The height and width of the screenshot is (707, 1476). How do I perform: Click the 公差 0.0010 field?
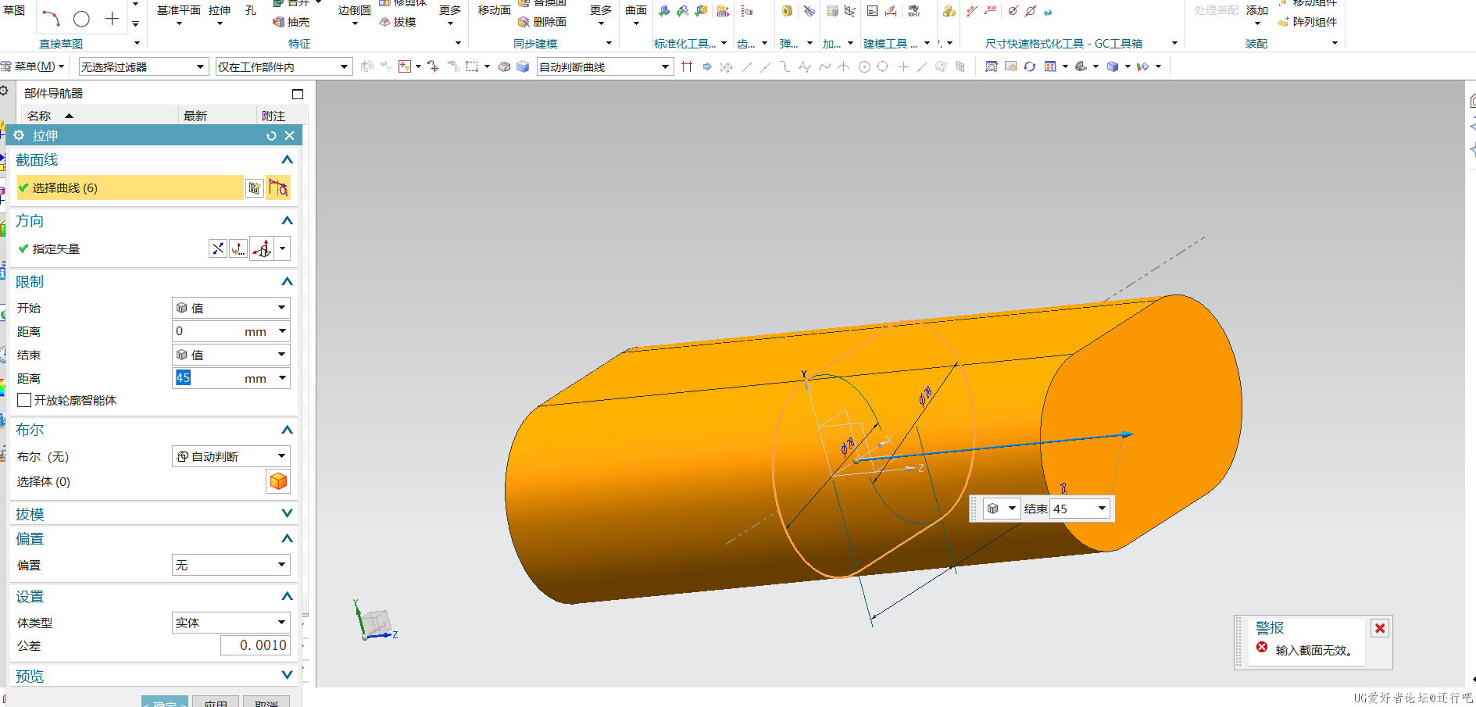255,645
